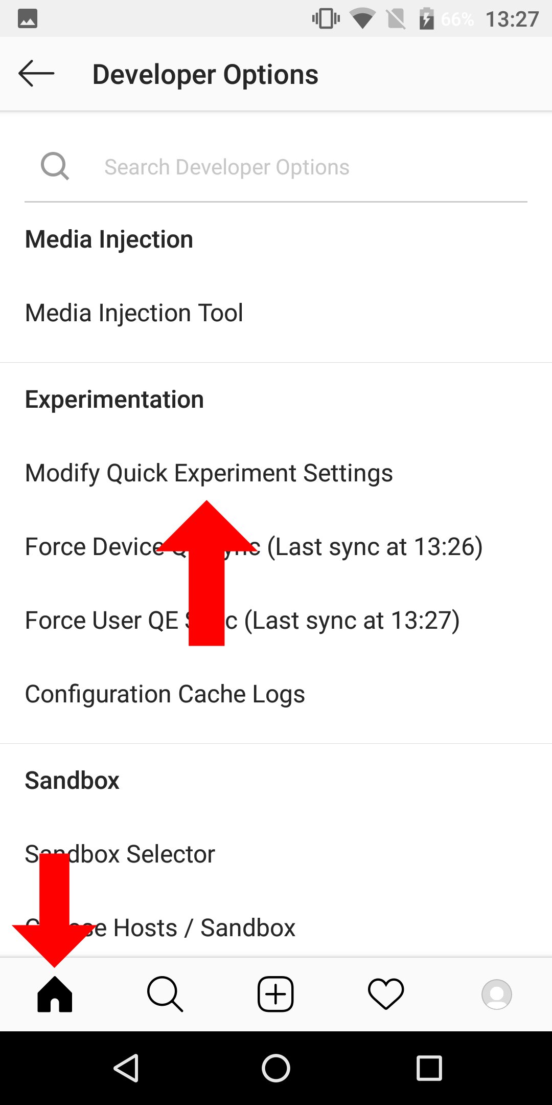552x1105 pixels.
Task: Focus the Search Developer Options field
Action: 276,167
